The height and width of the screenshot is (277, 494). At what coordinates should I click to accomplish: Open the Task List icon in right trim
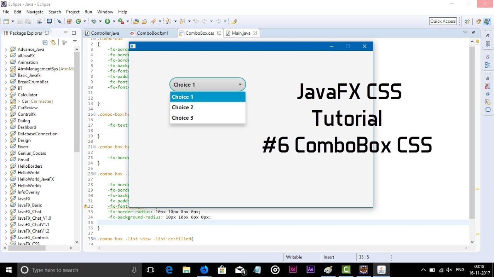(488, 44)
